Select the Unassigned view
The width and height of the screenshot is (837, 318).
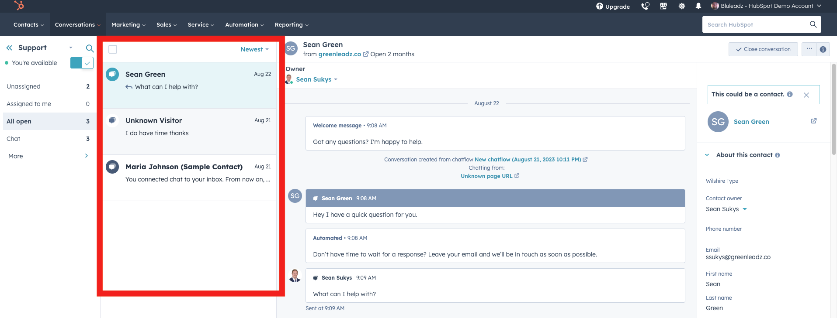[48, 86]
